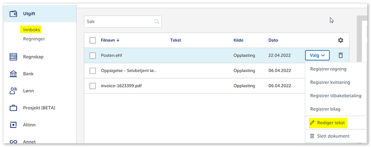Delete Posten.ehf with trash icon

point(340,55)
